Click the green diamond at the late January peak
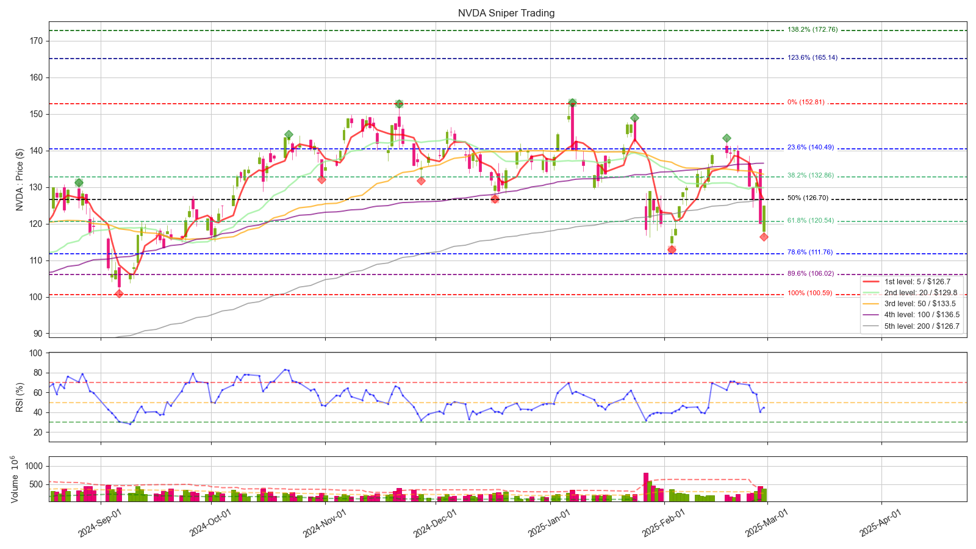The height and width of the screenshot is (549, 976). [x=634, y=118]
